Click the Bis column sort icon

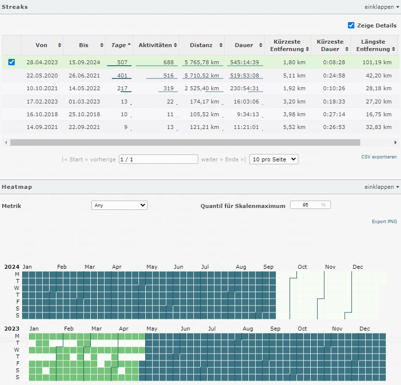(x=101, y=45)
